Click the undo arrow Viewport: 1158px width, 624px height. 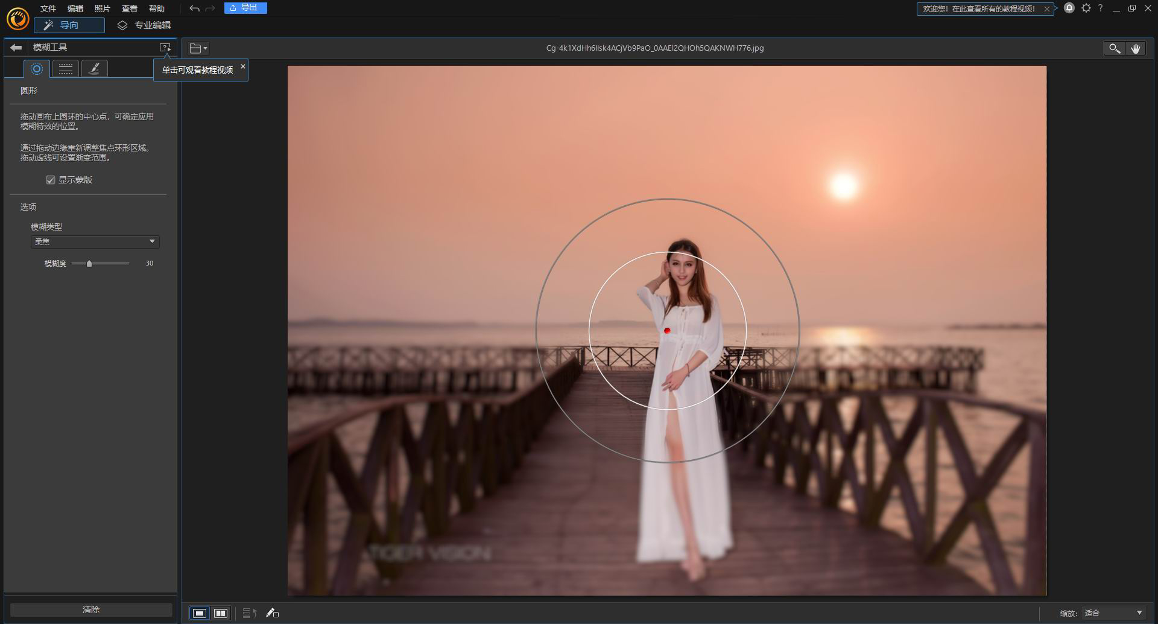(x=194, y=8)
